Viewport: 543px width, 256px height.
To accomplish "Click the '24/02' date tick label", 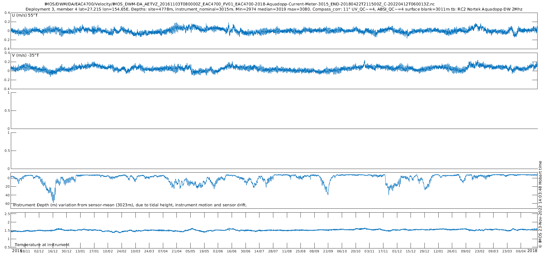I will pos(122,251).
